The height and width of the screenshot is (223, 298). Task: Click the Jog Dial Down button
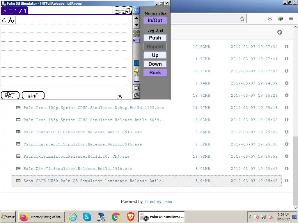pos(155,64)
